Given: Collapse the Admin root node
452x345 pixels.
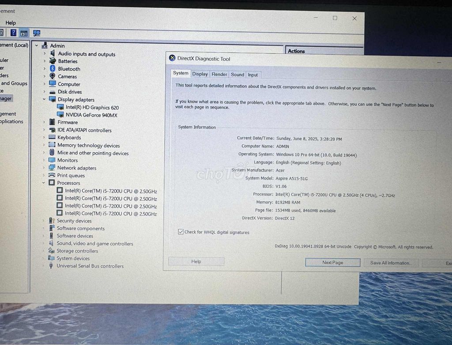Looking at the screenshot, I should [x=37, y=45].
